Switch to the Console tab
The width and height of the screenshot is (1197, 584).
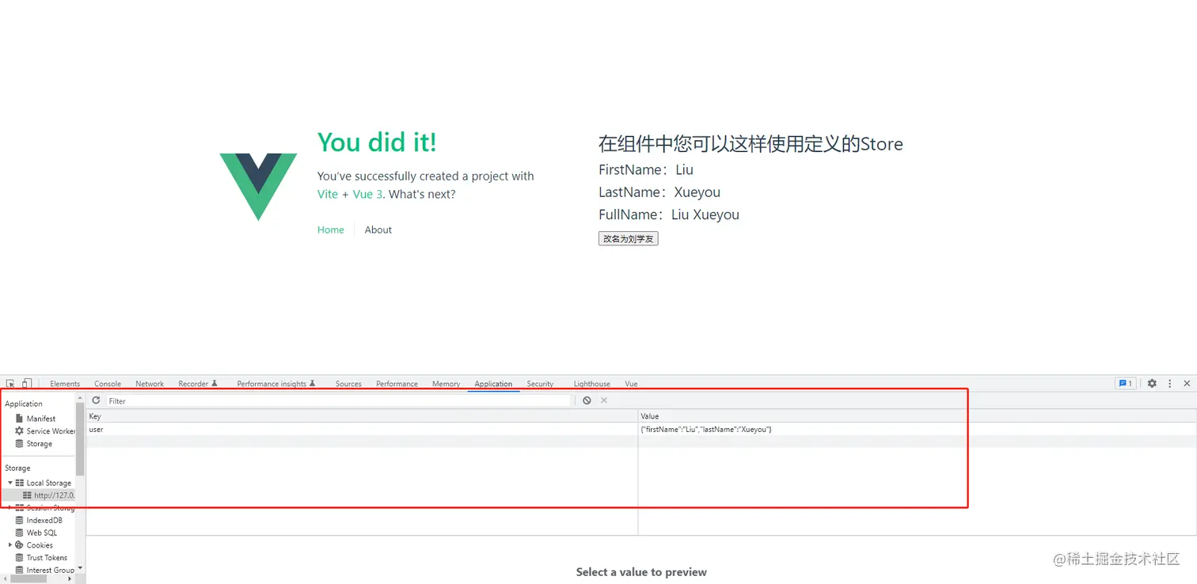point(108,384)
